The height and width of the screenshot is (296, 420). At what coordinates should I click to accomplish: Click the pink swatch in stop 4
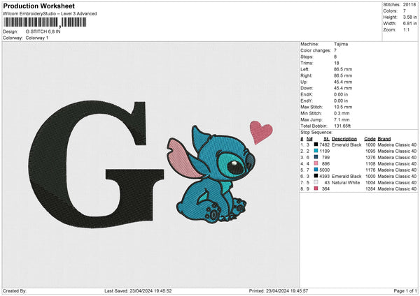click(316, 163)
